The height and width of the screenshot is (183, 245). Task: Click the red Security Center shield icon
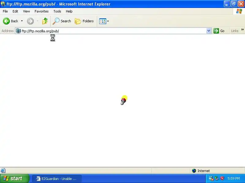[x=222, y=178]
